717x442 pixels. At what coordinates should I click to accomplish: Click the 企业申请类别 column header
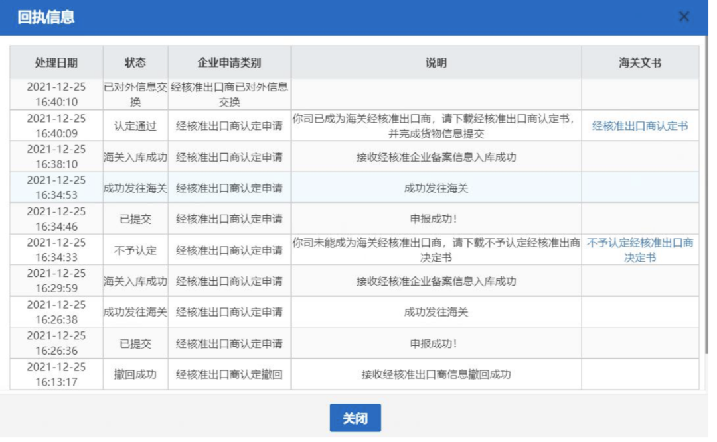[229, 63]
